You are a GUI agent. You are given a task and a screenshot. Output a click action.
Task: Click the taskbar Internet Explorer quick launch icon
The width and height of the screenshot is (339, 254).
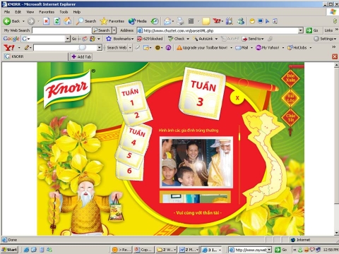pos(26,250)
